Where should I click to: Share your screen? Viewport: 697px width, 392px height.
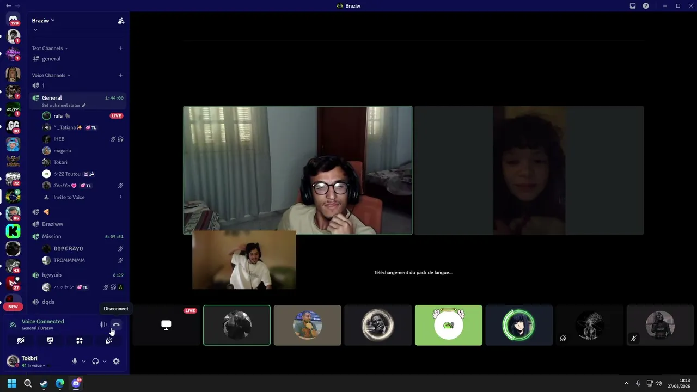tap(50, 340)
